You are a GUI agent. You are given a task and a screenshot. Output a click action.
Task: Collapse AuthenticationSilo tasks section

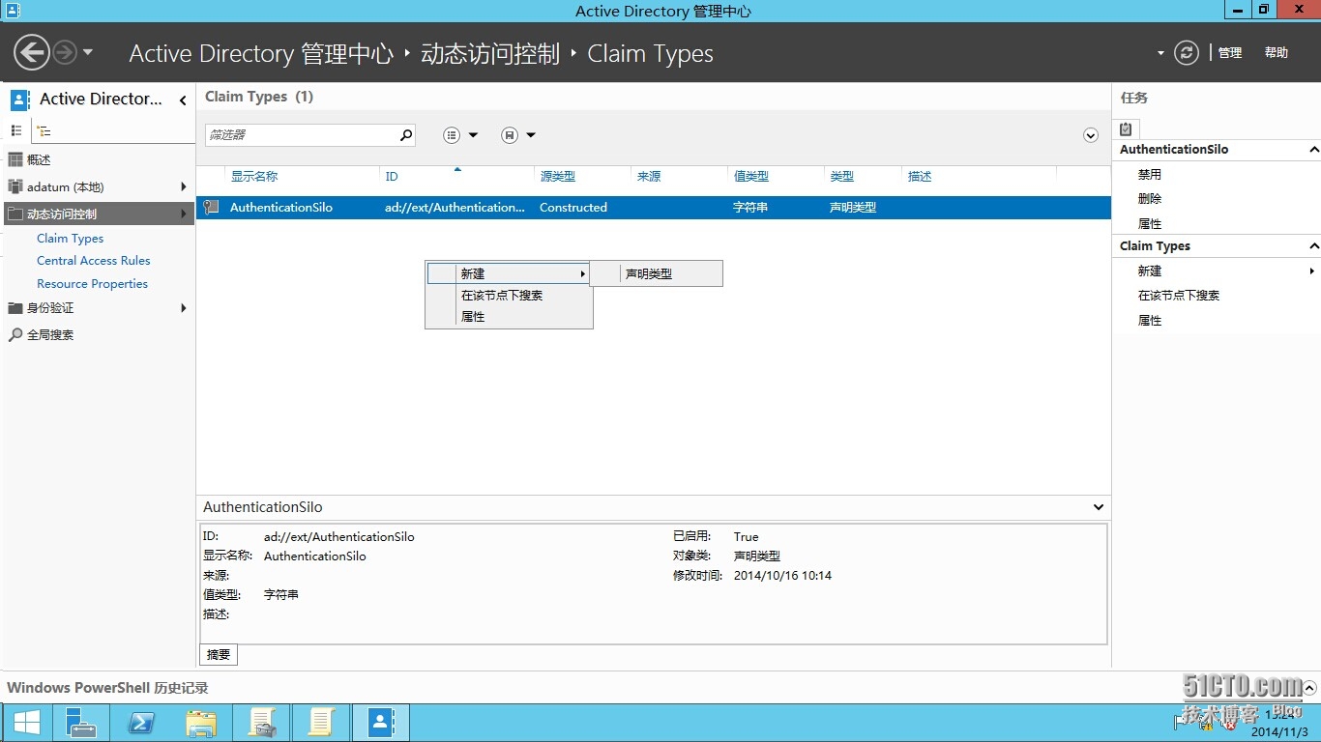click(x=1313, y=150)
